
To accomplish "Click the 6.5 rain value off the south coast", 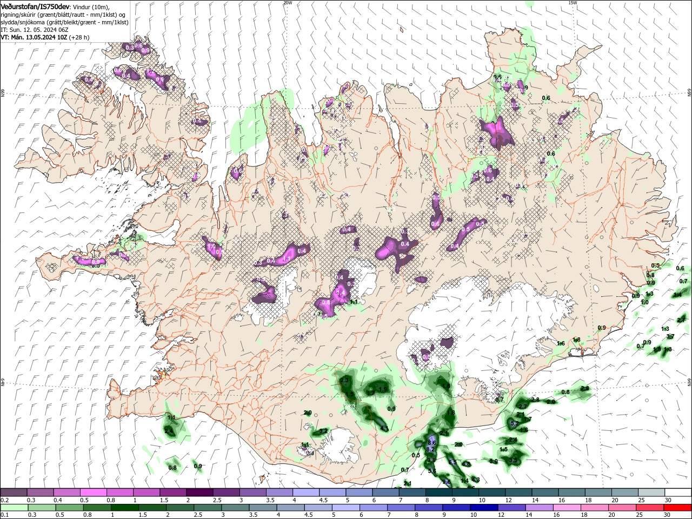I will coord(453,462).
